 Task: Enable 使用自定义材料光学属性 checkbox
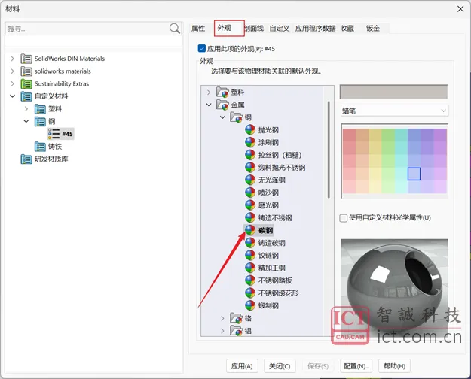[x=344, y=218]
